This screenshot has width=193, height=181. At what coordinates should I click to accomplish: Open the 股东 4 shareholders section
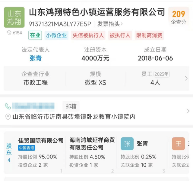pyautogui.click(x=9, y=153)
